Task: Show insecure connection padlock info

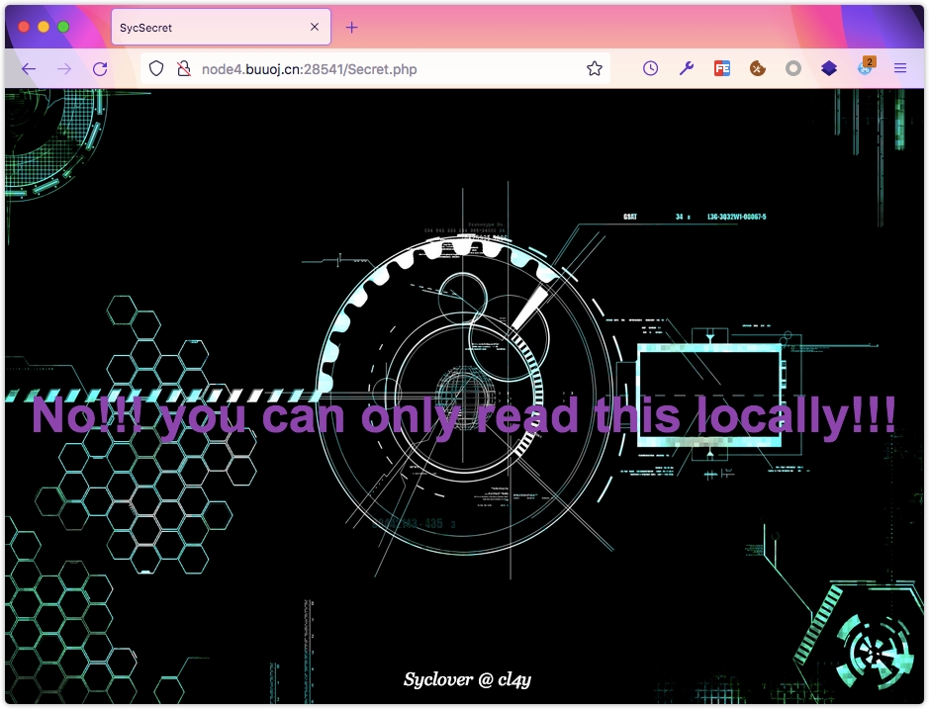Action: pos(183,68)
